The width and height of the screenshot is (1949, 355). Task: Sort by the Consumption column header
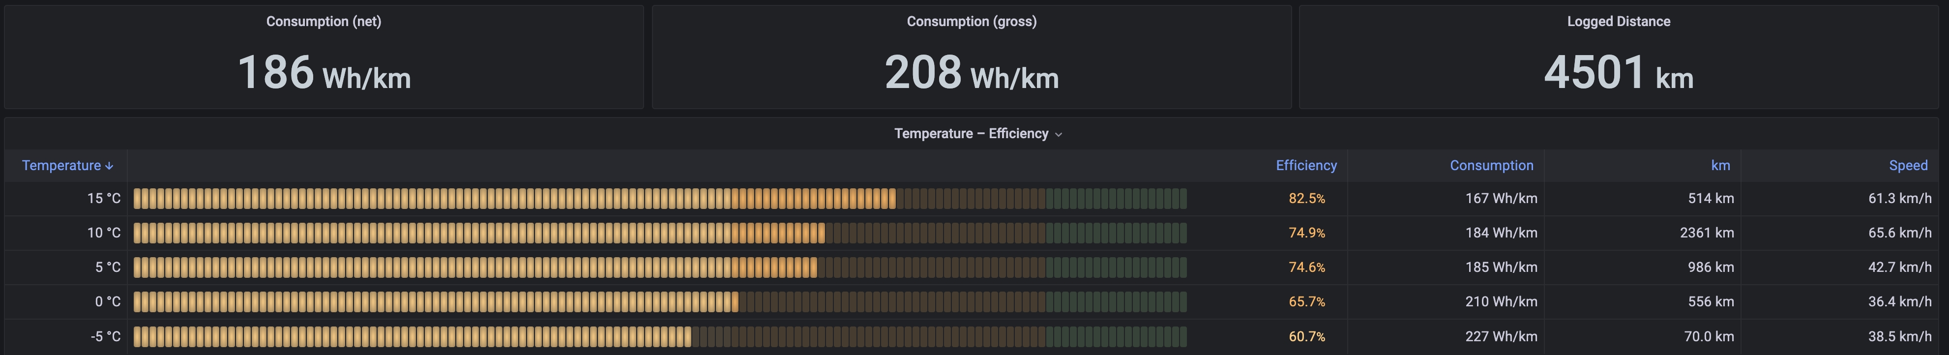1491,166
